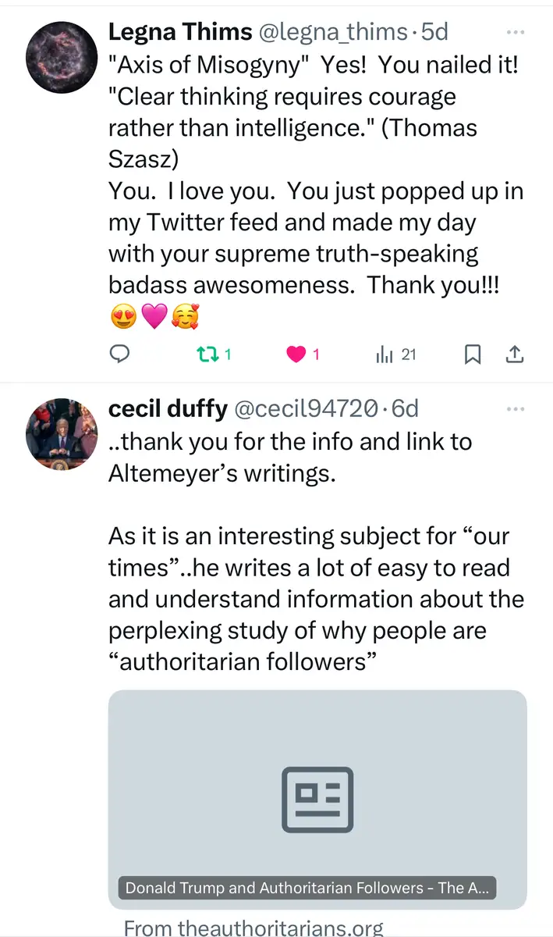This screenshot has height=937, width=553.
Task: Share Legna Thims' tweet
Action: 515,354
